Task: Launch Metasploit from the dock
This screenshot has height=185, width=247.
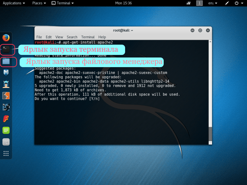Action: (x=6, y=72)
